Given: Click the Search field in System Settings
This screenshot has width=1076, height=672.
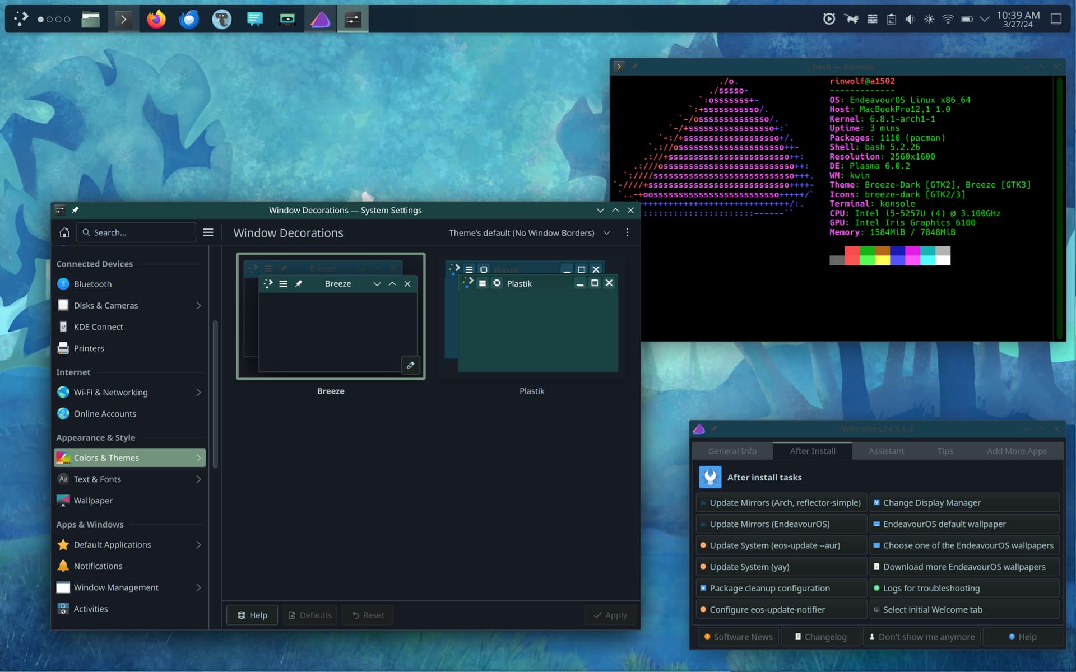Looking at the screenshot, I should [137, 232].
